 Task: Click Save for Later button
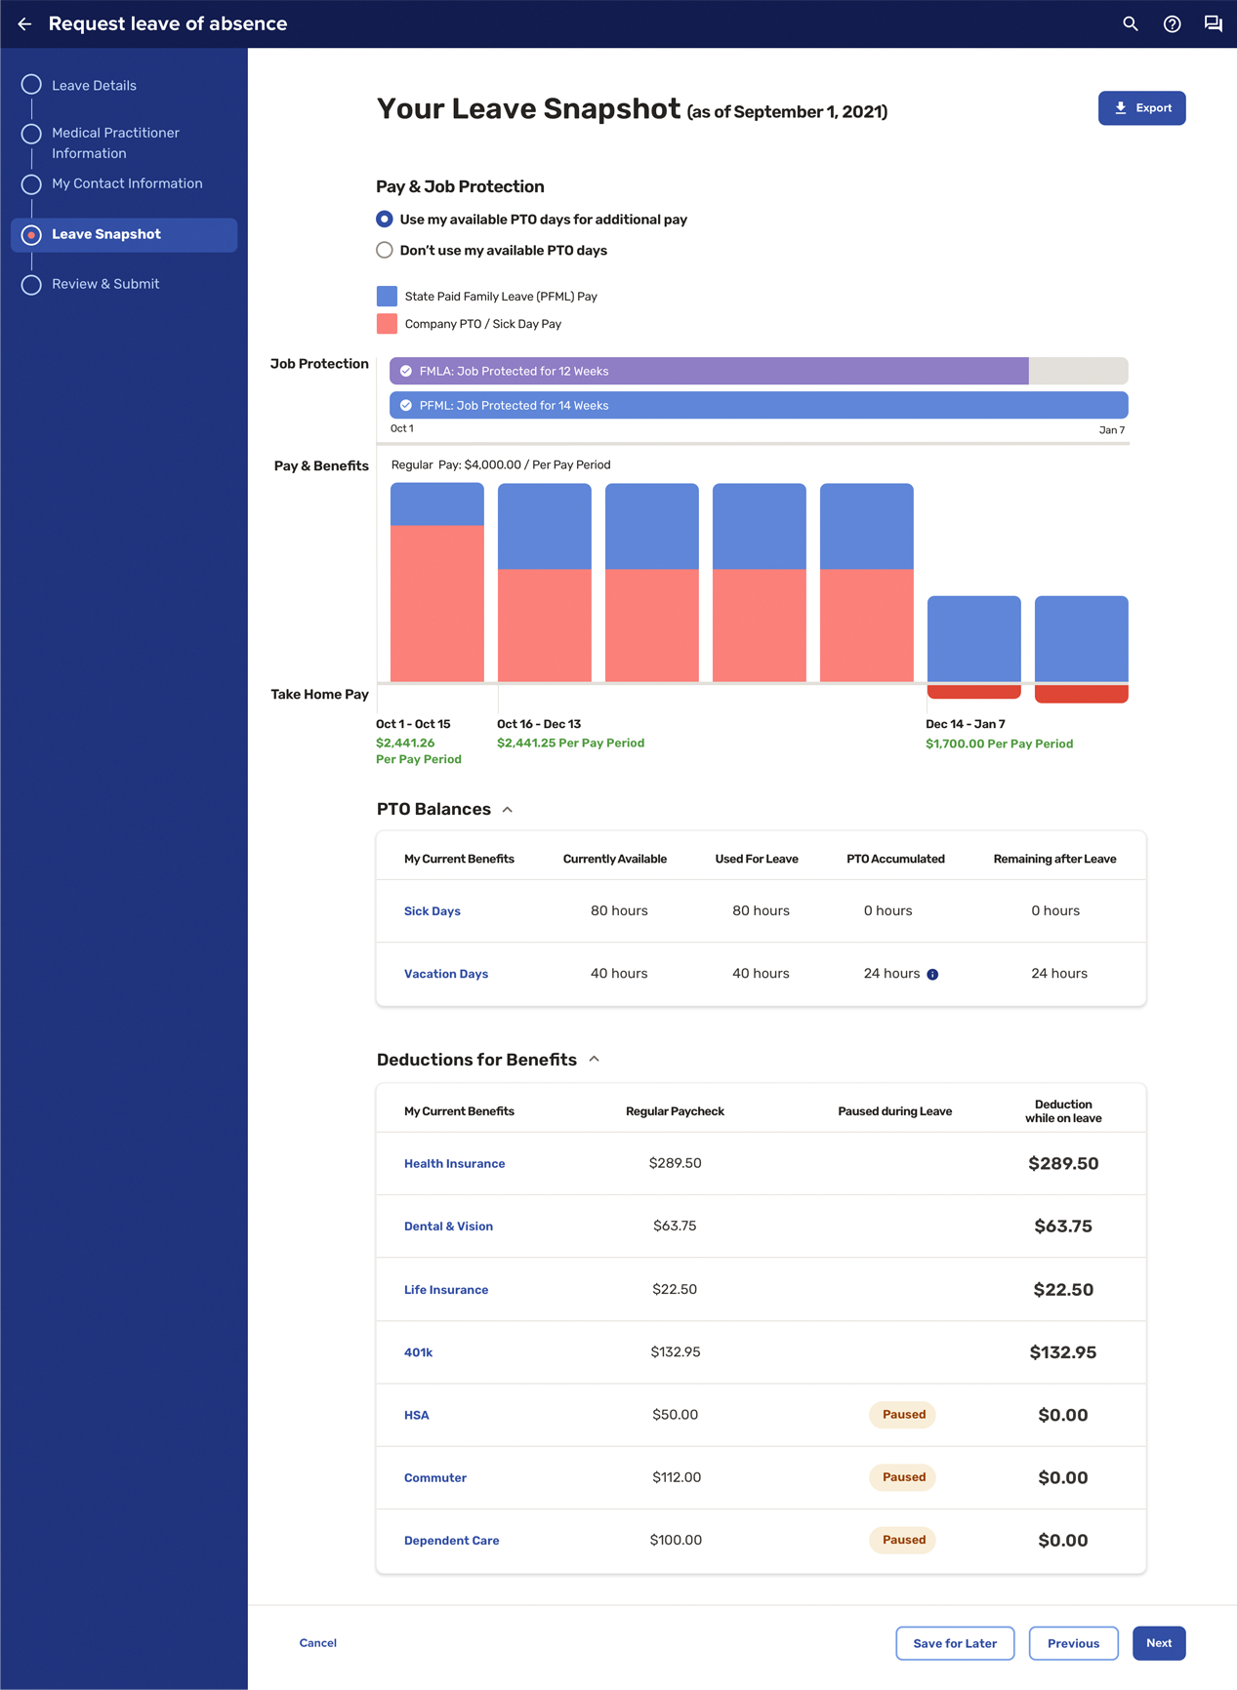[x=954, y=1643]
